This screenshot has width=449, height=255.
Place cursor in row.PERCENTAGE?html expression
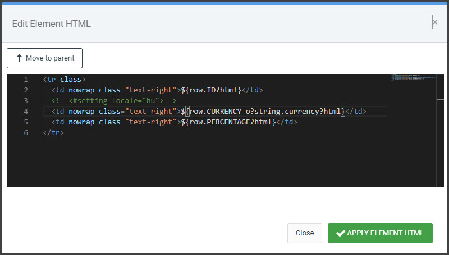[x=230, y=122]
